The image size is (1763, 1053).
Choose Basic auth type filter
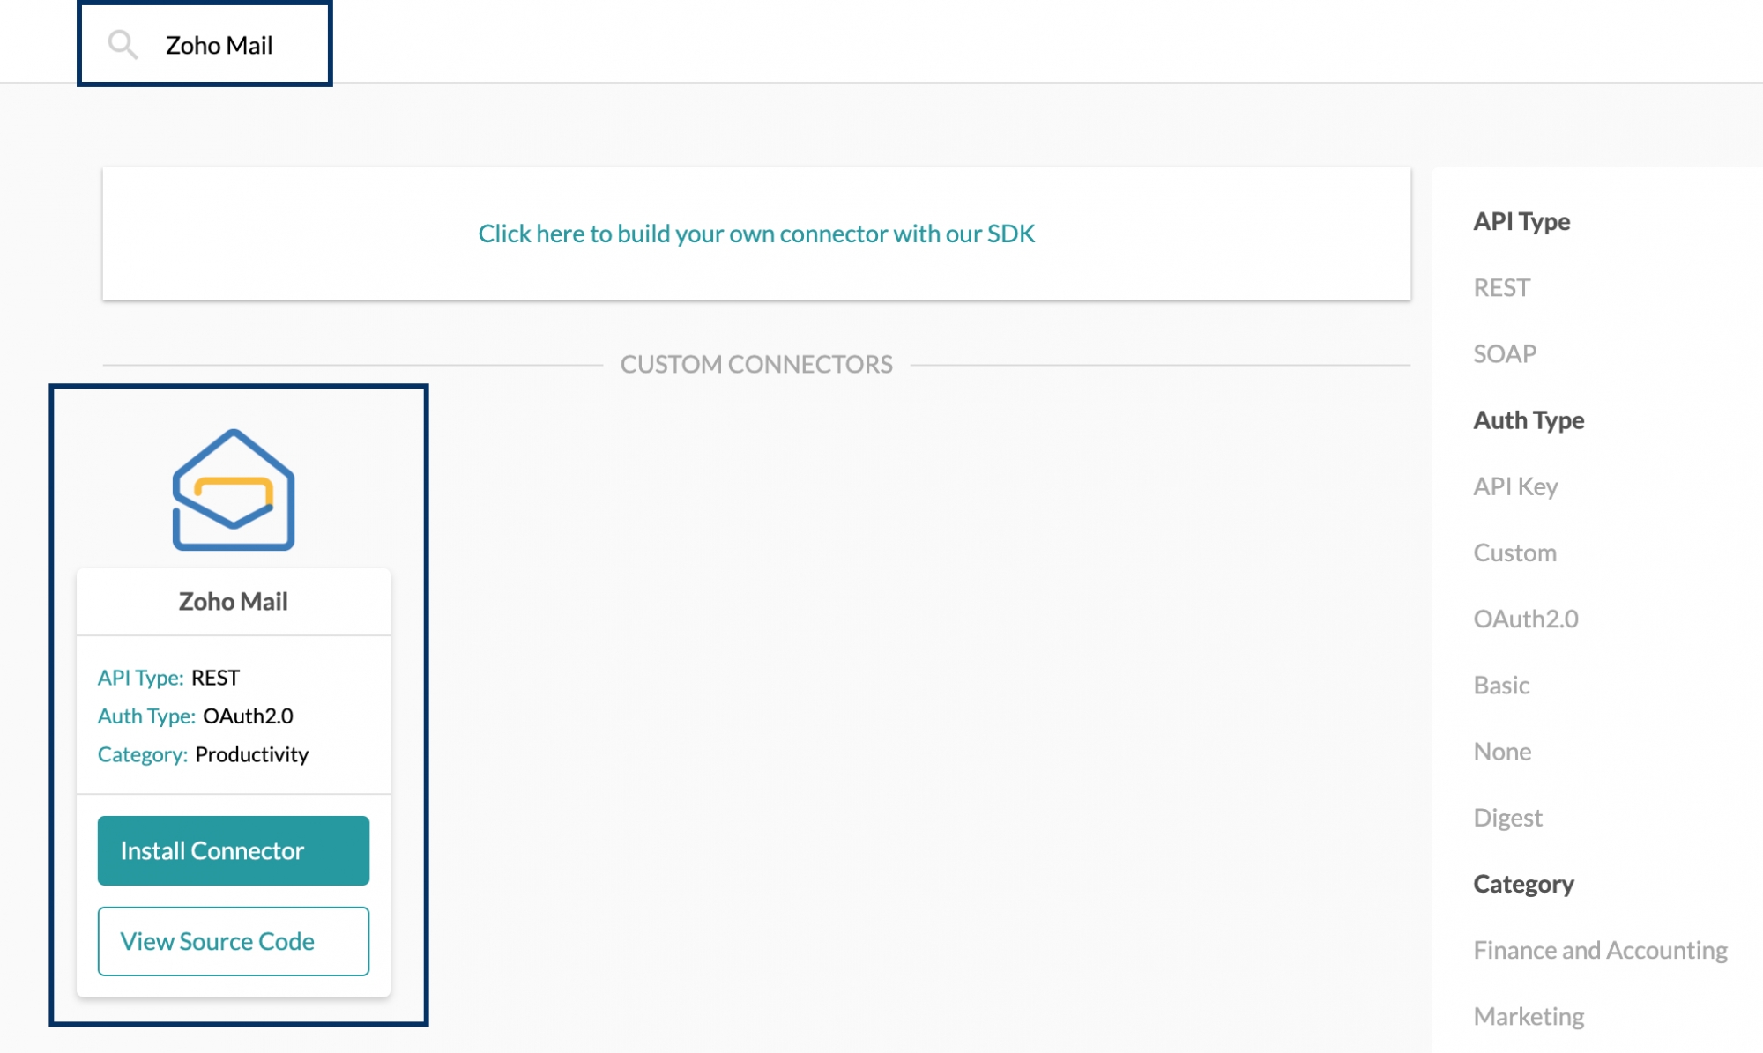[x=1501, y=685]
